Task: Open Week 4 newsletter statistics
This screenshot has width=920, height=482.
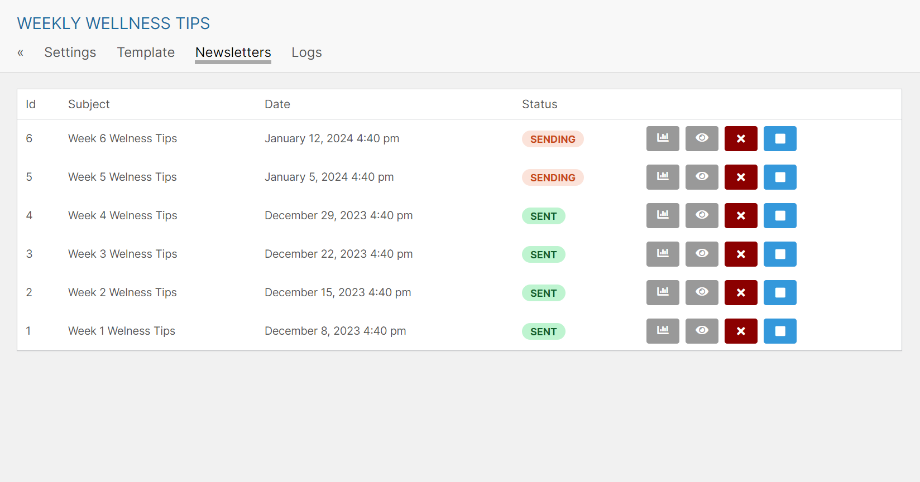Action: pyautogui.click(x=663, y=215)
